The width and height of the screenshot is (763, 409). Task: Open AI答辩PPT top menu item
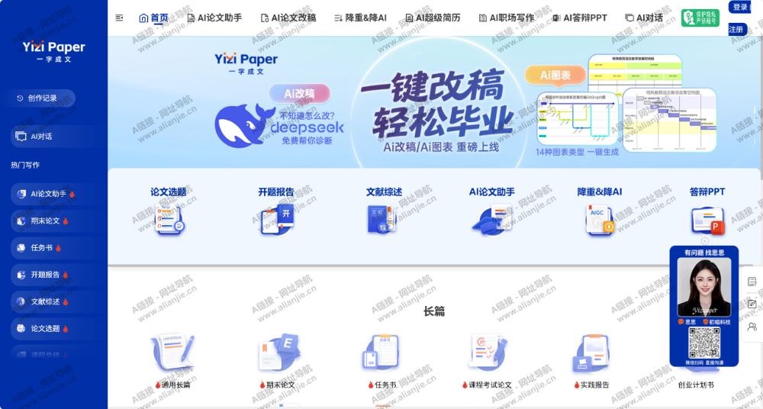click(x=580, y=18)
